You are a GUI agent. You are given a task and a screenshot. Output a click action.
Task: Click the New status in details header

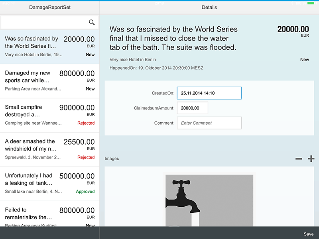(x=305, y=60)
